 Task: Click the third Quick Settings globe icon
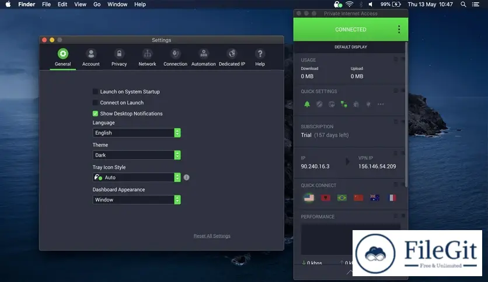[332, 104]
